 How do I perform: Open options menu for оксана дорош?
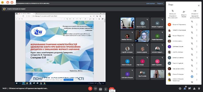point(197,41)
